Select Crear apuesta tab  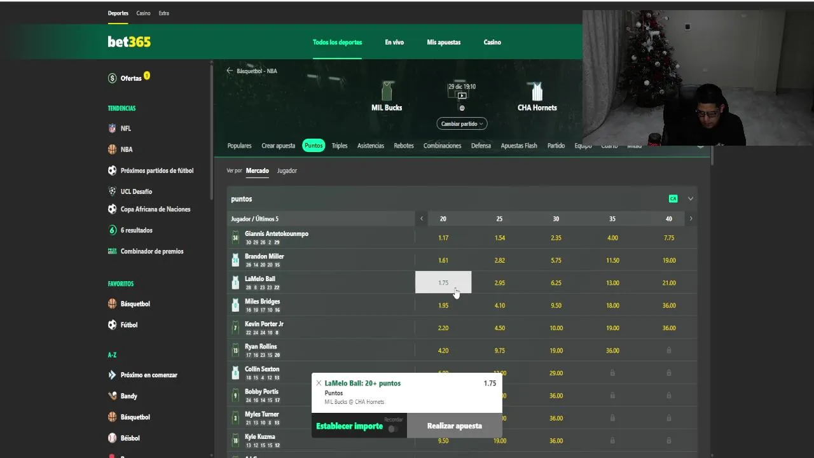279,146
